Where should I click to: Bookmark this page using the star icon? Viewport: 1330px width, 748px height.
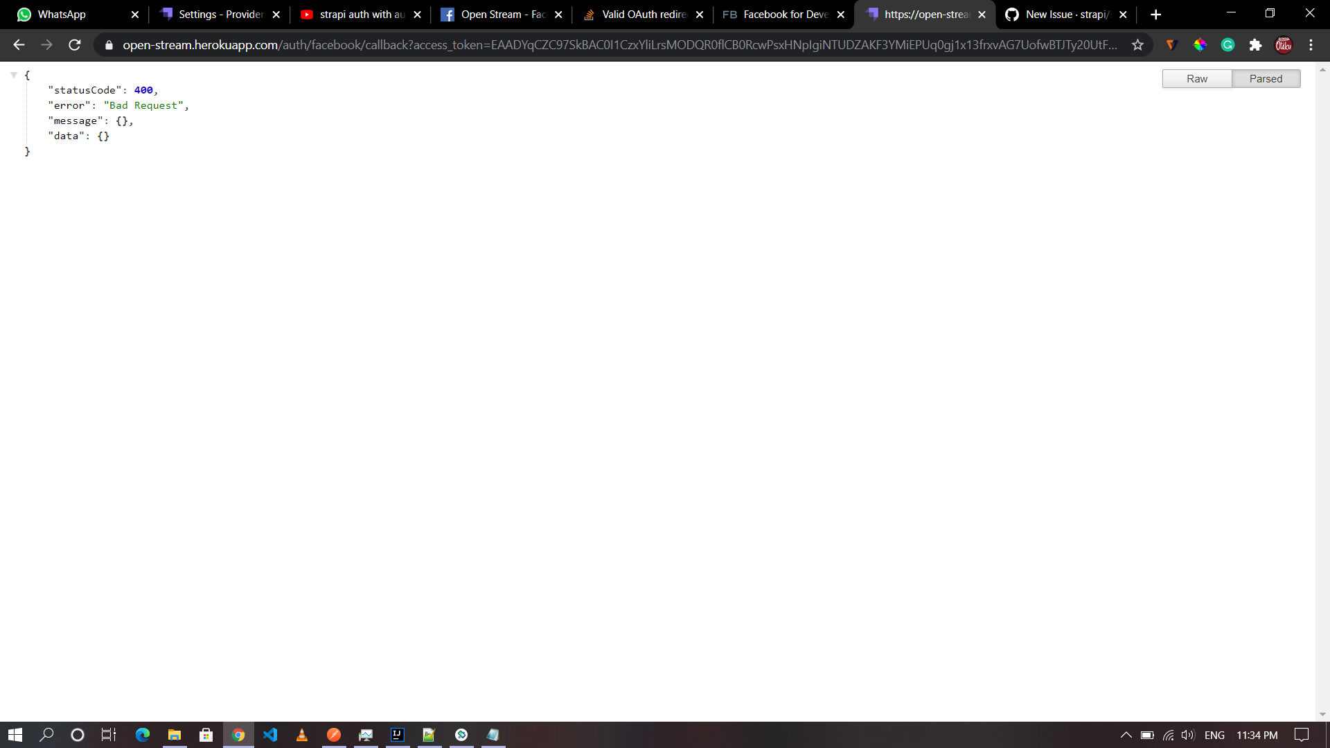(x=1138, y=44)
